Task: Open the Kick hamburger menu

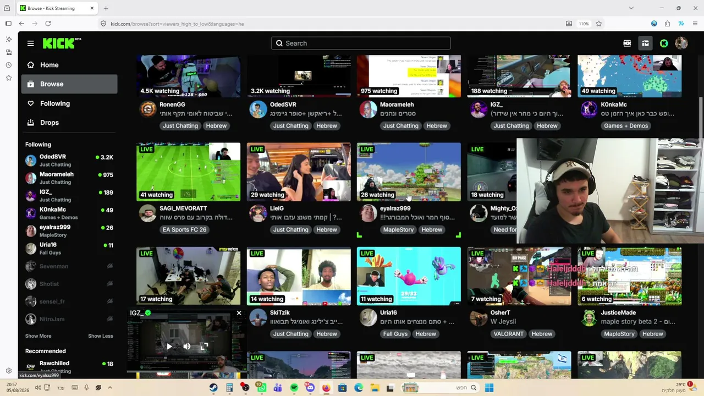Action: point(31,43)
